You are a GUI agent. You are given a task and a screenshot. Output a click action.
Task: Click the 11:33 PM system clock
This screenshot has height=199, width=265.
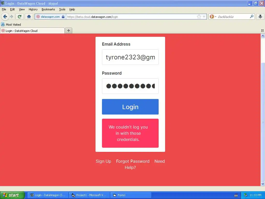point(255,195)
